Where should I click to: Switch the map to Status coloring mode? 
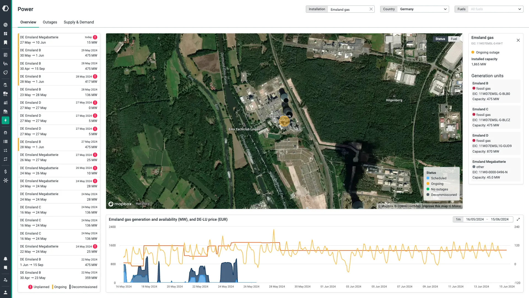[440, 39]
